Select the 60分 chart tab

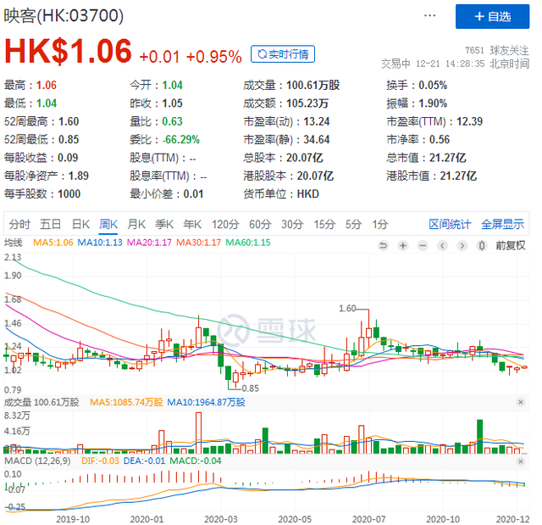[x=260, y=224]
